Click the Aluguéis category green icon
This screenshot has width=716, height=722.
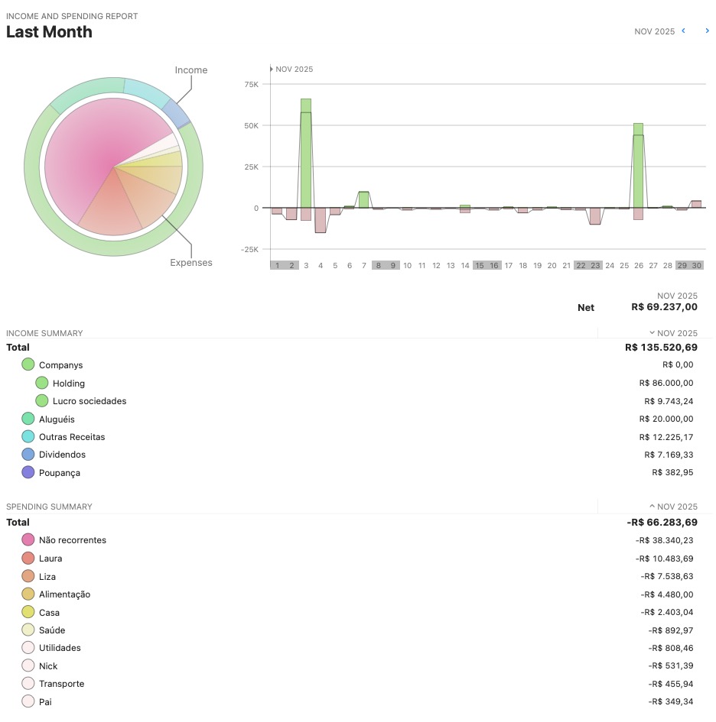pos(28,419)
